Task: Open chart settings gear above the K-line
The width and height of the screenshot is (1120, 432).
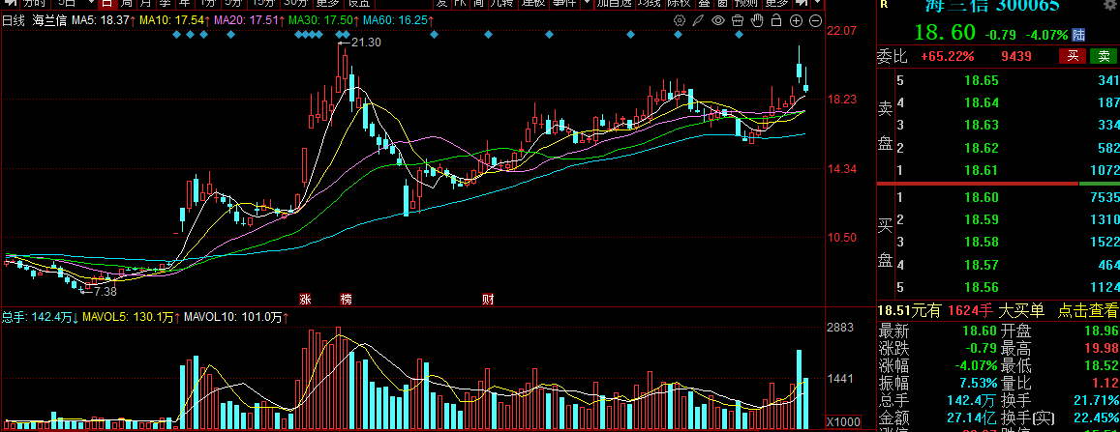Action: point(680,20)
